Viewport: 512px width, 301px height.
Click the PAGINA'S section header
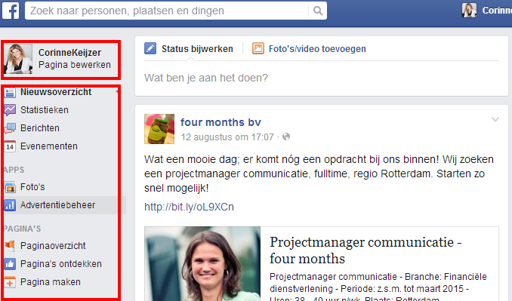[x=22, y=229]
